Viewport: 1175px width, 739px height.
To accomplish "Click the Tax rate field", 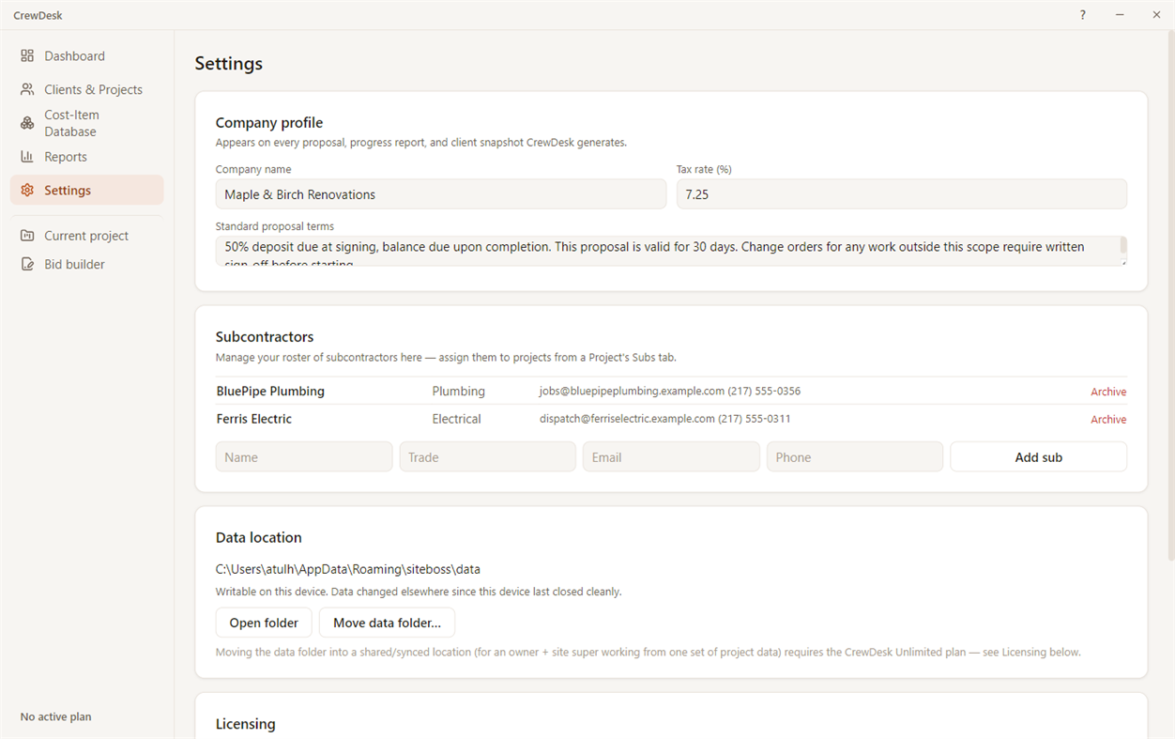I will tap(902, 194).
